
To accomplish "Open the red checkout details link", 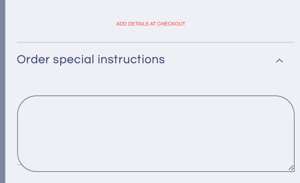I will [x=151, y=24].
